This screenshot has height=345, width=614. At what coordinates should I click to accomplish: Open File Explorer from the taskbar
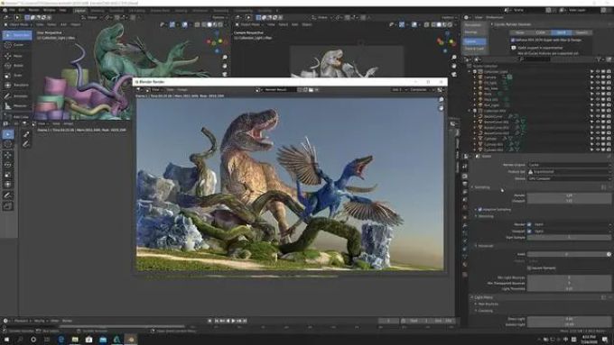[75, 340]
